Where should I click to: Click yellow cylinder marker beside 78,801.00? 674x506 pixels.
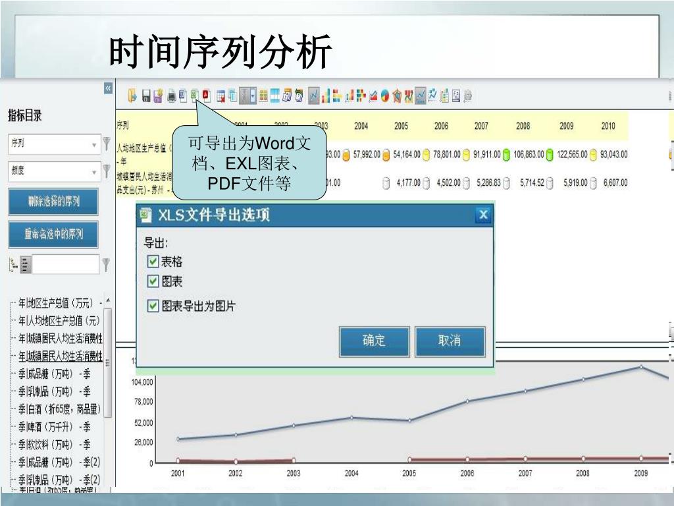tap(426, 154)
